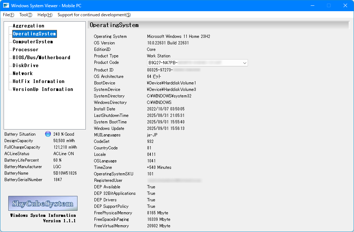The height and width of the screenshot is (232, 354).
Task: Click BatterySerialNumber value '1847'
Action: coord(58,180)
